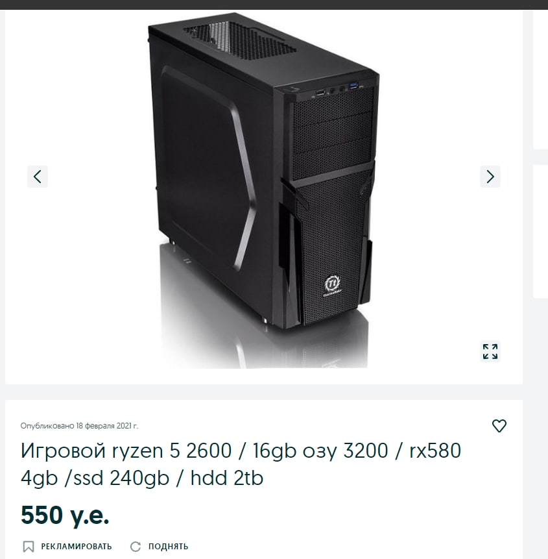The image size is (548, 559).
Task: Open the gallery in fullscreen view
Action: [490, 351]
